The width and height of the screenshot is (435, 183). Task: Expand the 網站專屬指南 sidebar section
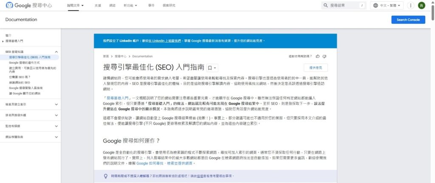[x=56, y=137]
